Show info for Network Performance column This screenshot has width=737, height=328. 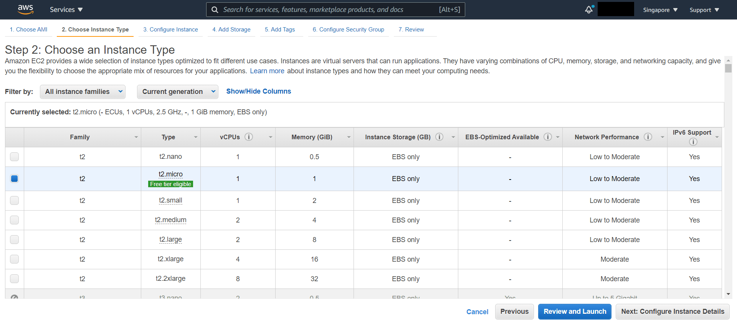(648, 137)
